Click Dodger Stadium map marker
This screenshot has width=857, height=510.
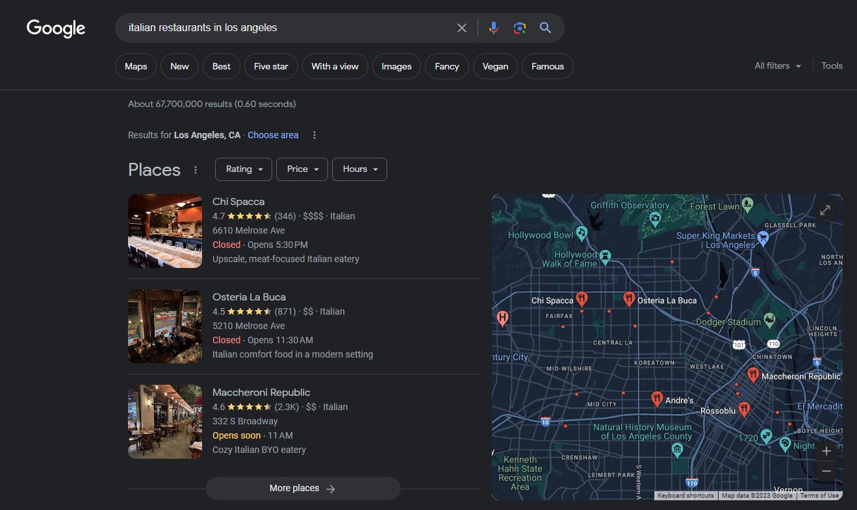[x=770, y=319]
